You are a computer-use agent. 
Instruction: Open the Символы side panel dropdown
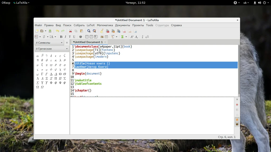tap(49, 42)
